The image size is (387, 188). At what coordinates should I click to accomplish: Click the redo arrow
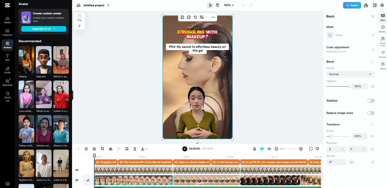click(251, 5)
